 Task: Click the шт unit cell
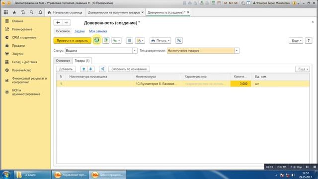tap(280, 84)
